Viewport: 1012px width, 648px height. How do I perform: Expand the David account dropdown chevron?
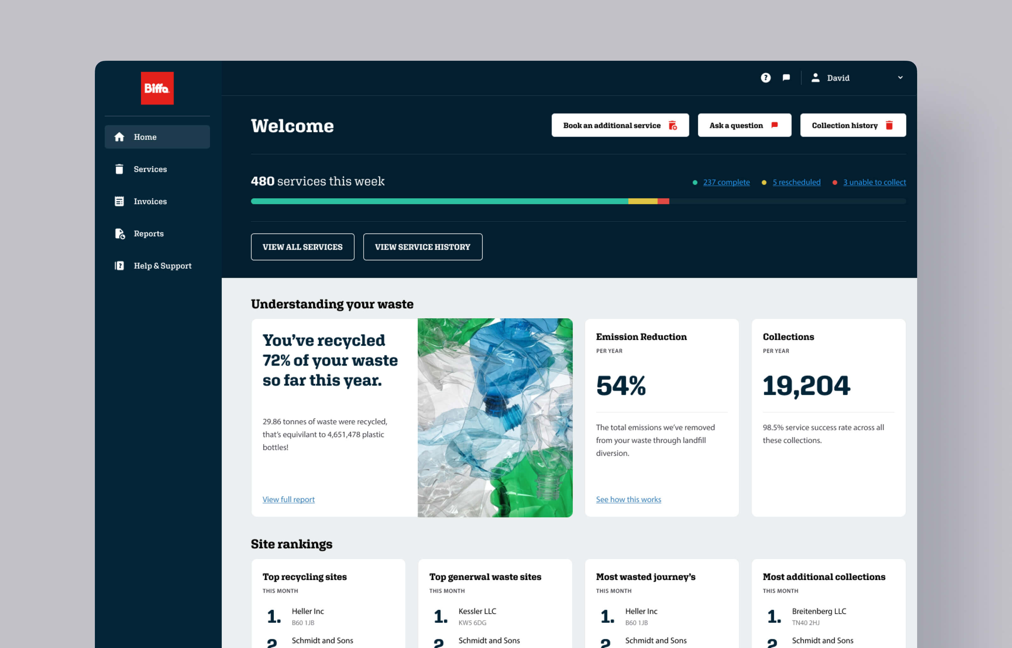[900, 78]
